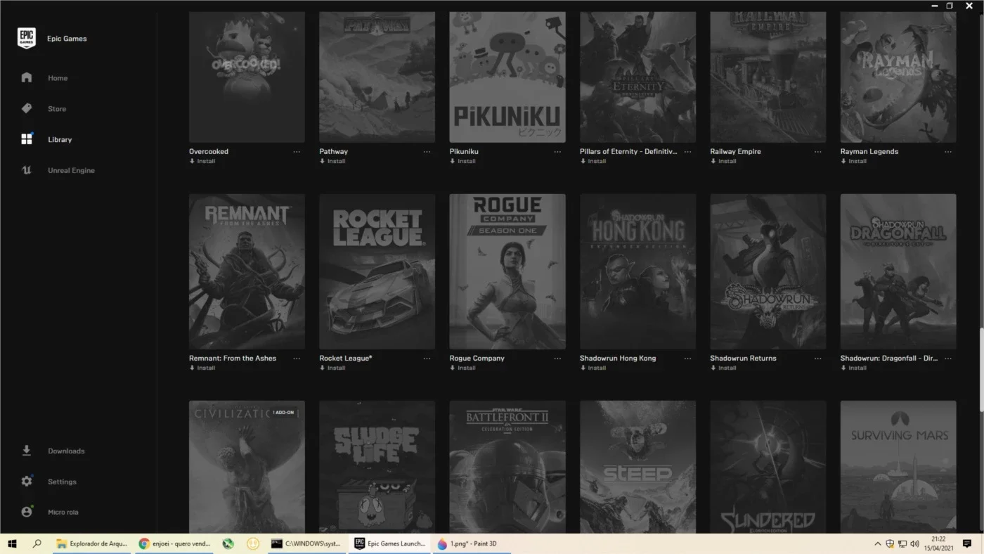Click the Micro rola profile icon
The image size is (984, 554).
pos(27,512)
